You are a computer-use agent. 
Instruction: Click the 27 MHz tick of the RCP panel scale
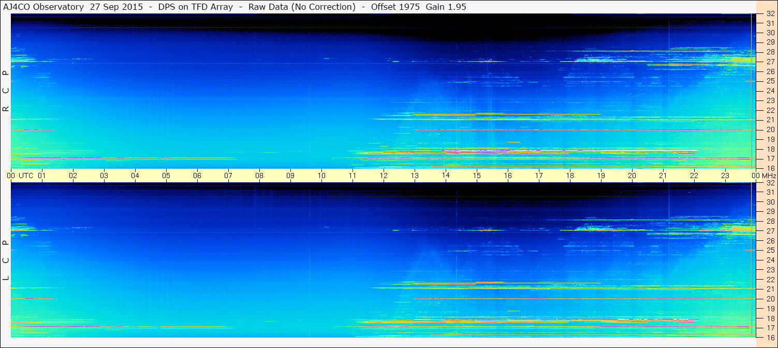coord(770,62)
